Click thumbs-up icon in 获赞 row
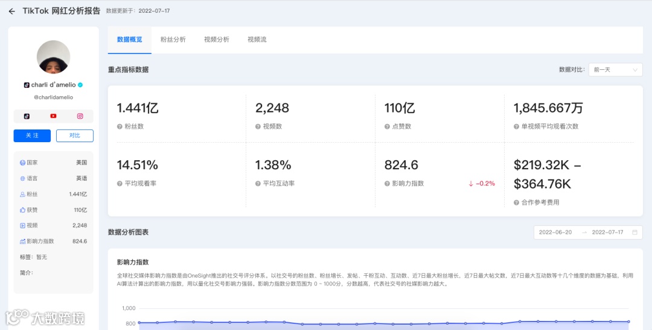652x330 pixels. (22, 210)
